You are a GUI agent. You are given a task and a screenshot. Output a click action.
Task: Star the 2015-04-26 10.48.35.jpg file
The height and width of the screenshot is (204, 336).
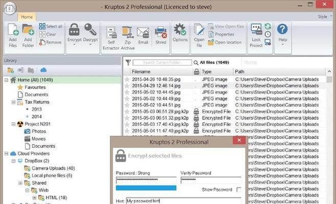point(127,80)
